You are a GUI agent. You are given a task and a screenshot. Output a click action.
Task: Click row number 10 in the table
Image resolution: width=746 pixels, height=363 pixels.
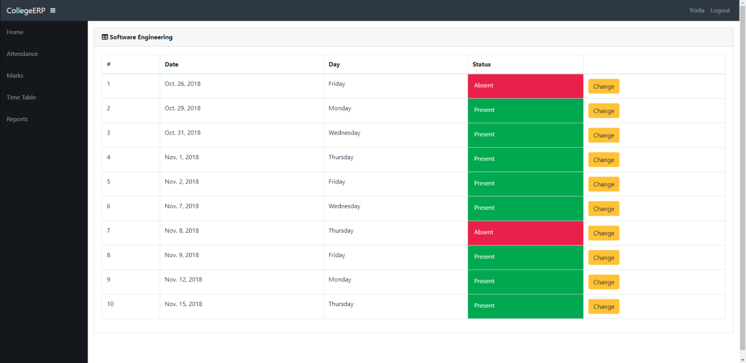[x=110, y=304]
